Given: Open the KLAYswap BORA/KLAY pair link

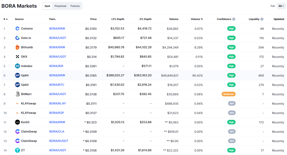Looking at the screenshot, I should pyautogui.click(x=57, y=103).
